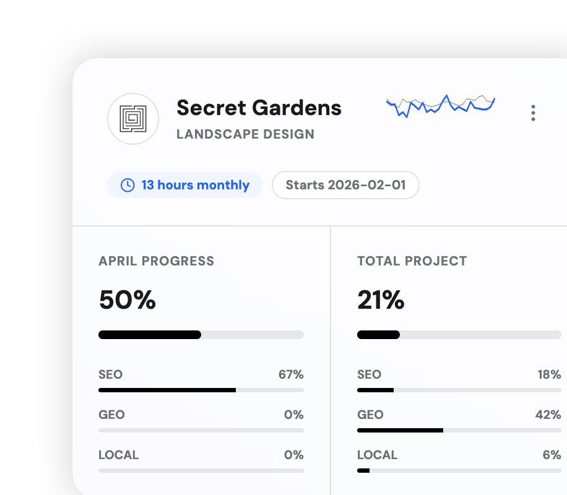Click the TOTAL PROJECT heading
The height and width of the screenshot is (495, 567).
[412, 261]
